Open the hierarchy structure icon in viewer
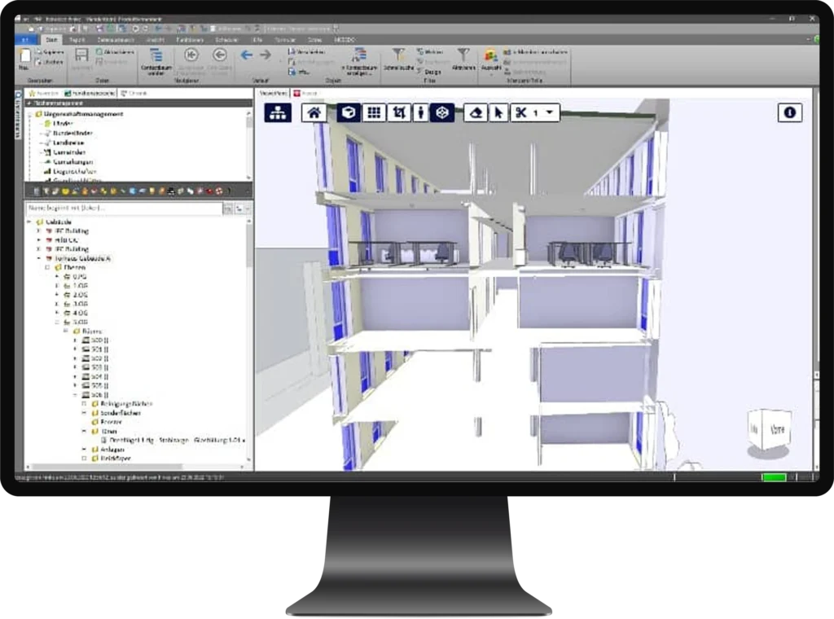Image resolution: width=834 pixels, height=619 pixels. coord(277,113)
